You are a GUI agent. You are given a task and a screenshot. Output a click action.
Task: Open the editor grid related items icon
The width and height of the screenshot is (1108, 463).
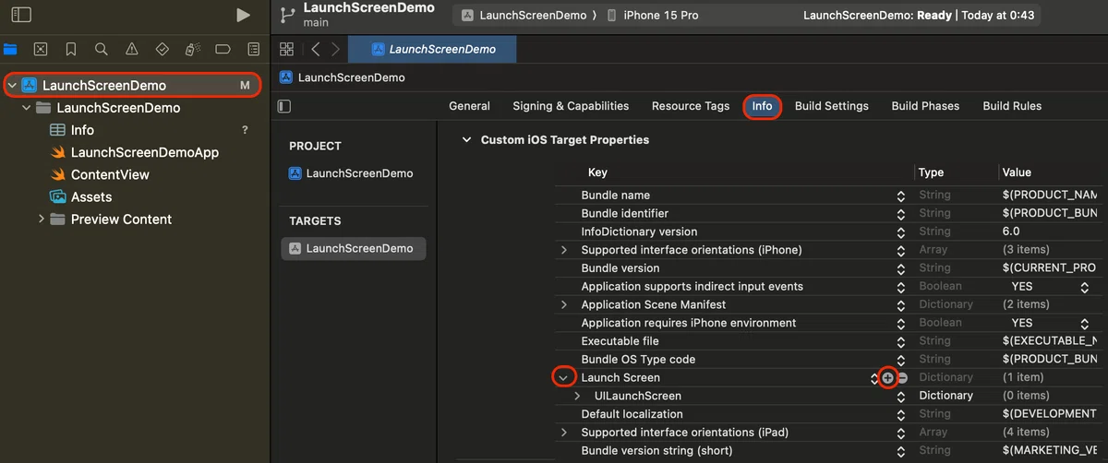pos(286,49)
